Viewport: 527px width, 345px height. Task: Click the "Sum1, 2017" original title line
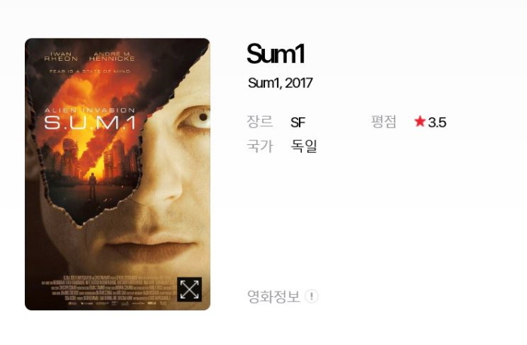point(280,83)
